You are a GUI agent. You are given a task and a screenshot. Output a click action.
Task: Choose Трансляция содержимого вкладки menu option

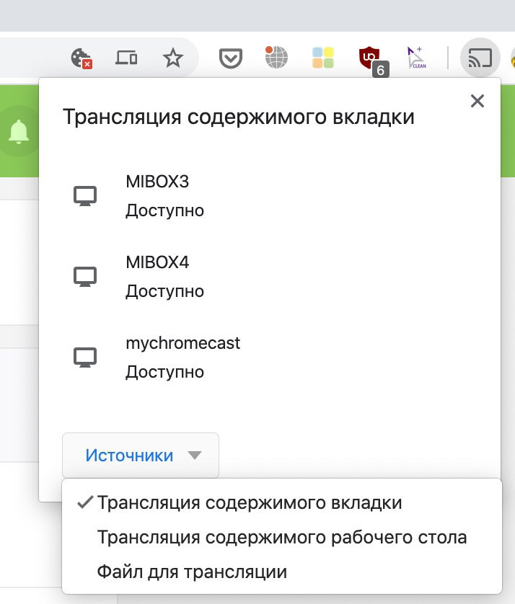[x=282, y=502]
